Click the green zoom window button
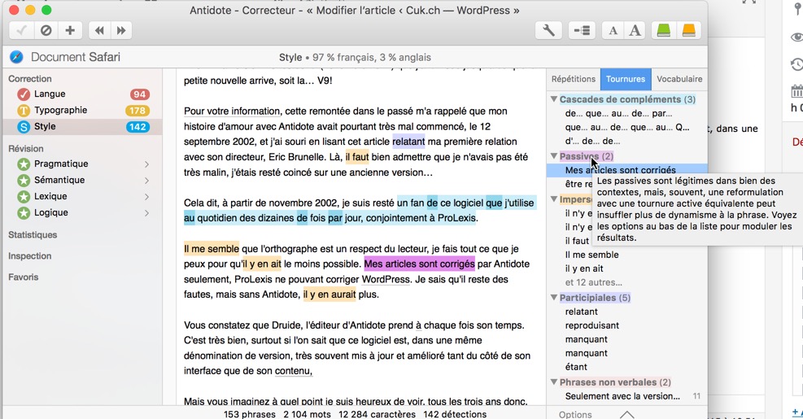The image size is (803, 419). [46, 10]
